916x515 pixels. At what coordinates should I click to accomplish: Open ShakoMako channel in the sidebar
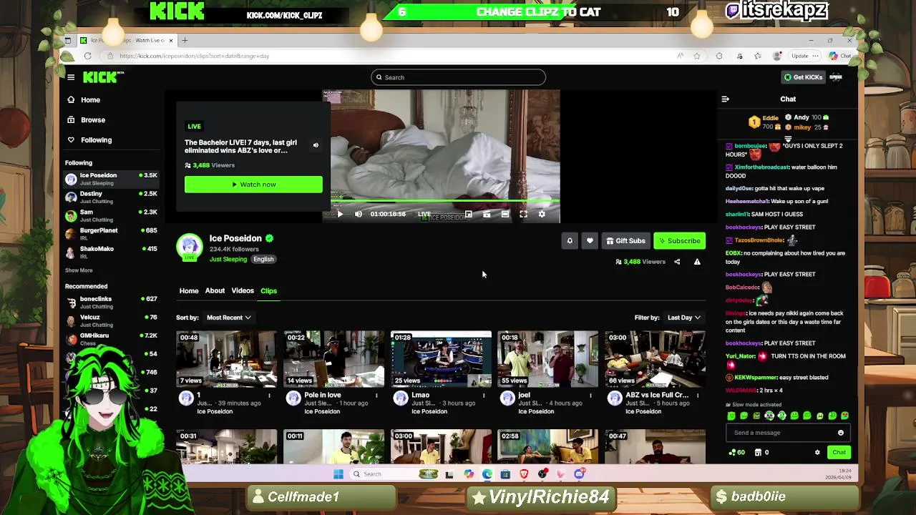tap(111, 252)
